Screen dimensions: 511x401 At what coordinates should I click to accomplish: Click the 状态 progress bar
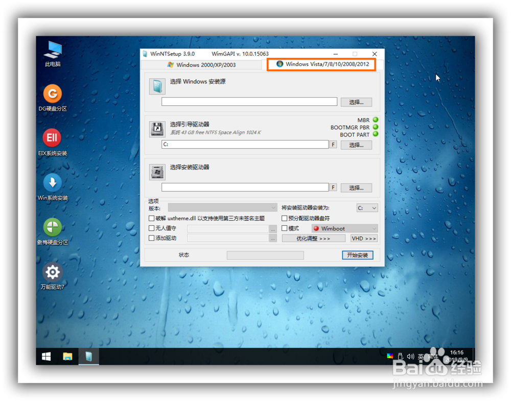tap(265, 255)
